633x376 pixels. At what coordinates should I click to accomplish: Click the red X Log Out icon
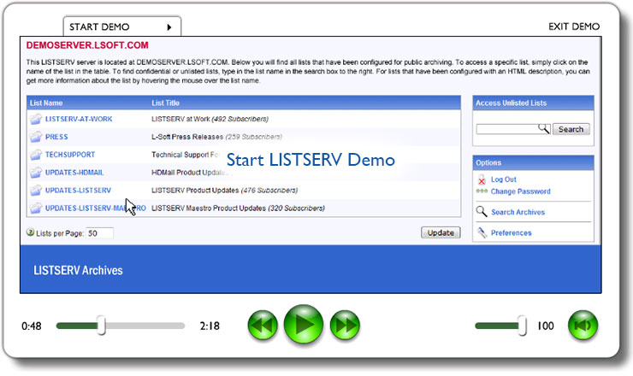482,180
